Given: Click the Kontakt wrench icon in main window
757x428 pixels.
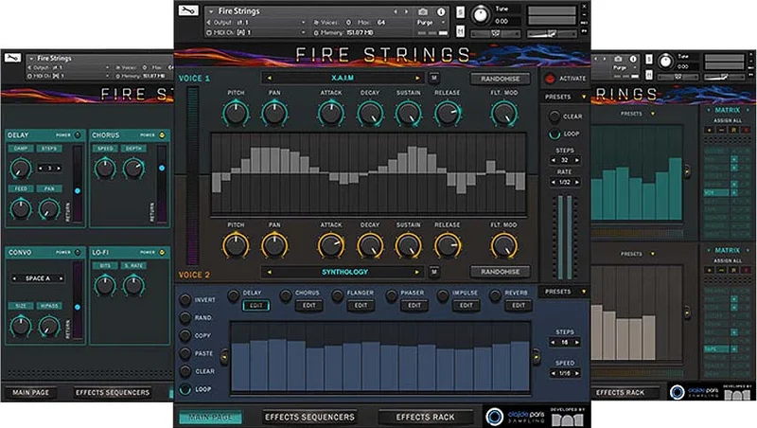Looking at the screenshot, I should (x=187, y=10).
